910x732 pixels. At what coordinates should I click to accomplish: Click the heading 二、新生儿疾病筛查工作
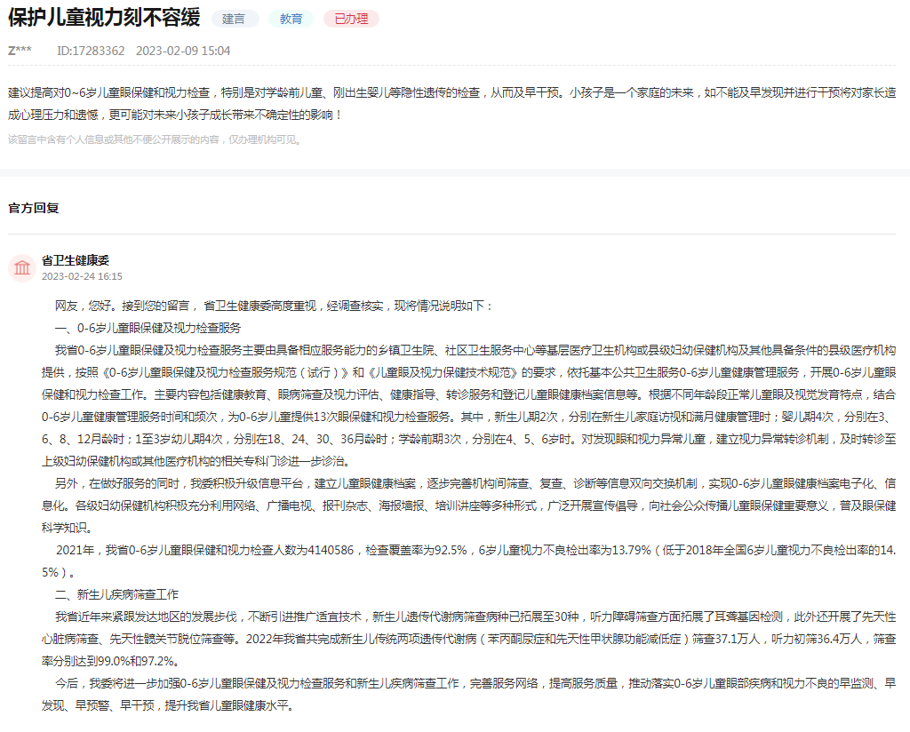(x=116, y=594)
